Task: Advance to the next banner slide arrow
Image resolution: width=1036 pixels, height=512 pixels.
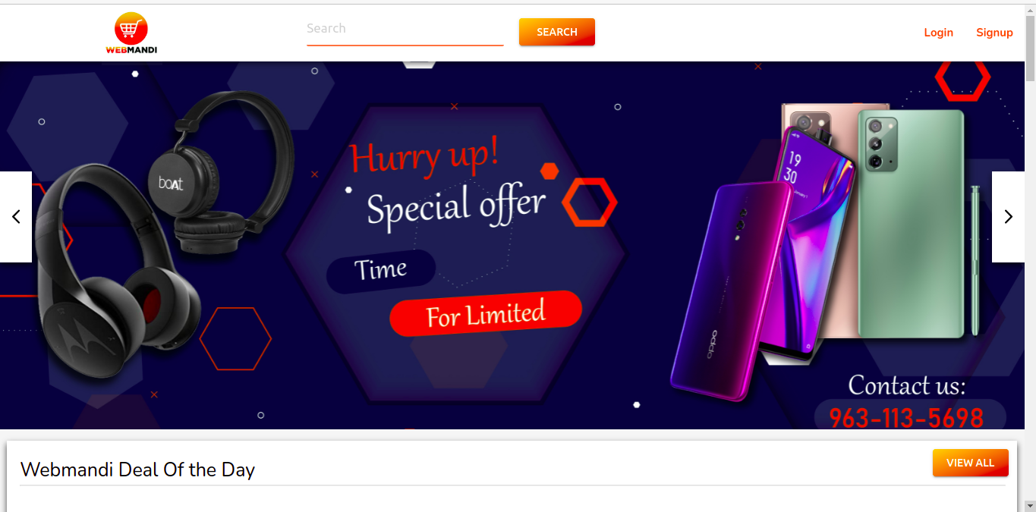Action: click(x=1008, y=217)
